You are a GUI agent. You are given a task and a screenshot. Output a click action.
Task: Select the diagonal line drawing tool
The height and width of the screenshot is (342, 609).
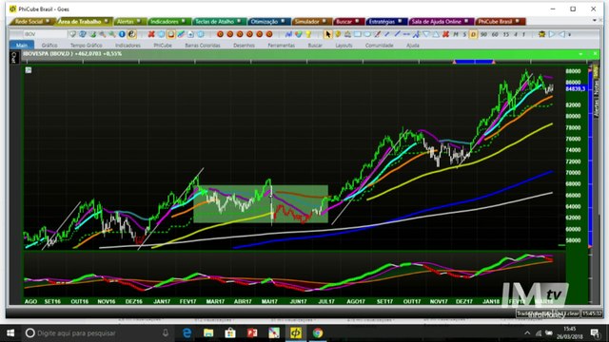(397, 34)
